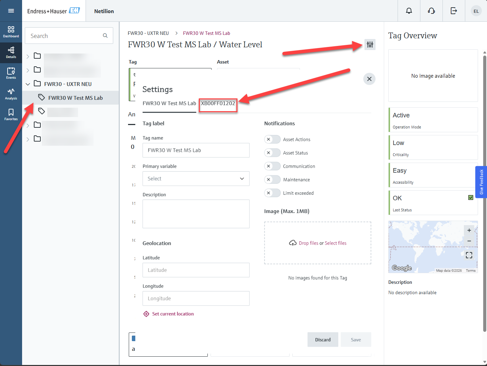Collapse the FWR30 - UXTR NEU folder
The width and height of the screenshot is (487, 366).
28,84
